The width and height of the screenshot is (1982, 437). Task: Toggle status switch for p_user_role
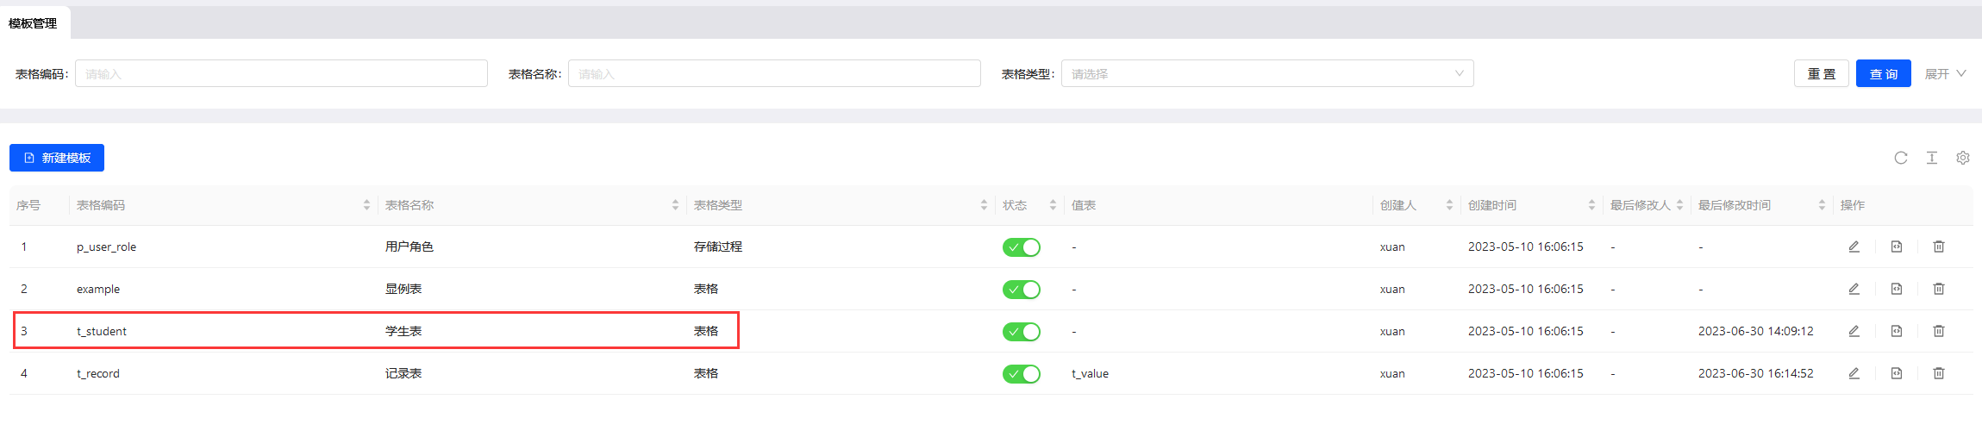pyautogui.click(x=1022, y=247)
